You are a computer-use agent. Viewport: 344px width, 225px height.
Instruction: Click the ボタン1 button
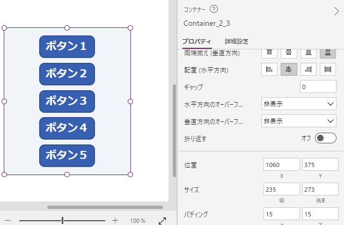coord(67,47)
